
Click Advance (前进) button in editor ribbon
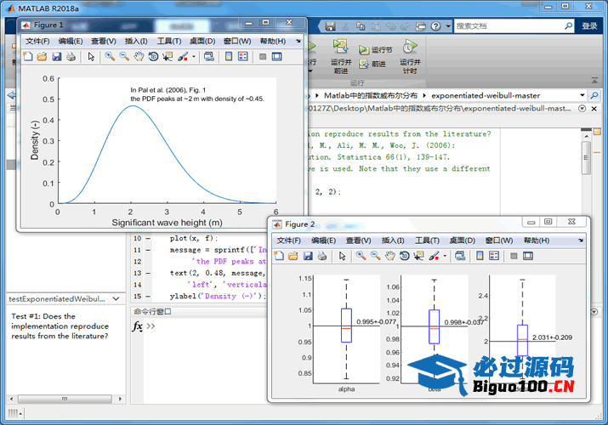coord(372,64)
